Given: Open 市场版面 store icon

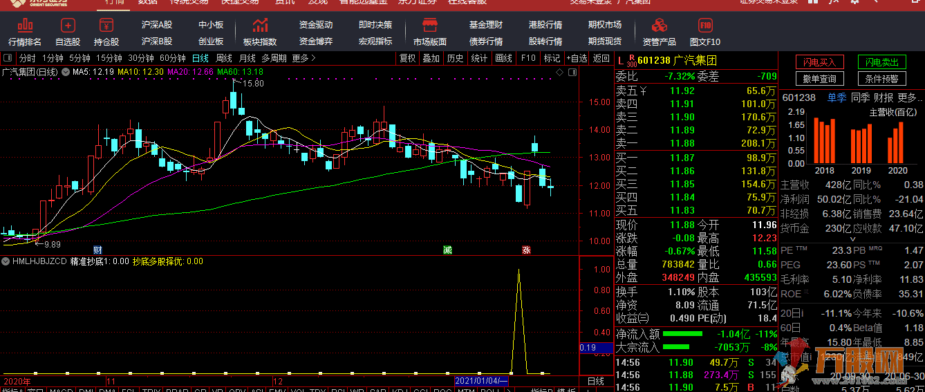Looking at the screenshot, I should click(430, 26).
